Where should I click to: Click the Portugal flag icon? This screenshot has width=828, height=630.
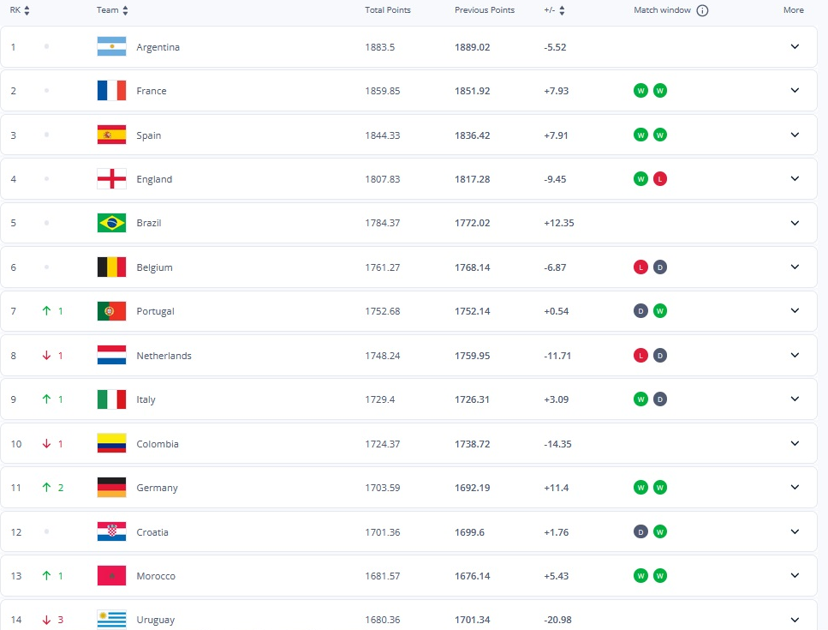point(111,311)
